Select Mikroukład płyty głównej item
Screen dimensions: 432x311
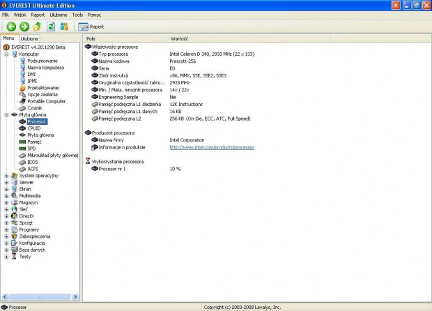pyautogui.click(x=53, y=155)
